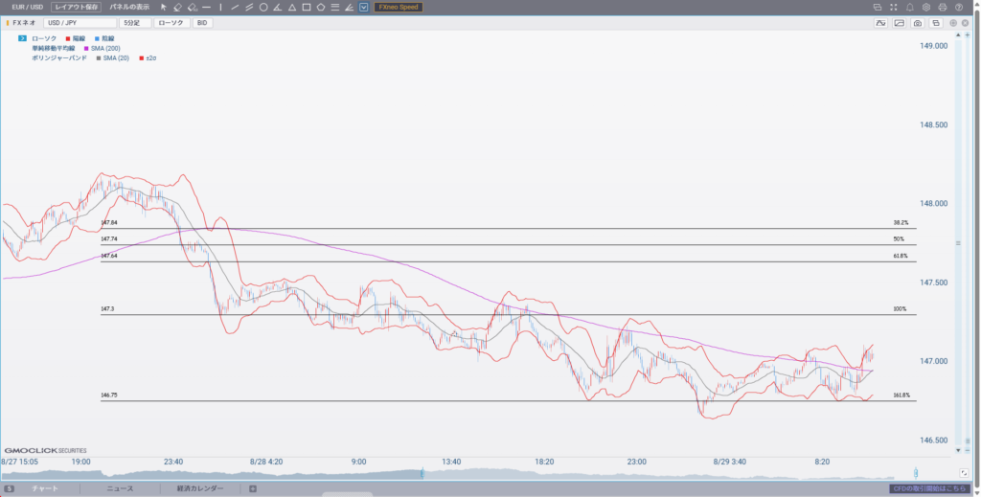This screenshot has height=497, width=981.
Task: Click the erase-all drawings icon
Action: (x=192, y=8)
